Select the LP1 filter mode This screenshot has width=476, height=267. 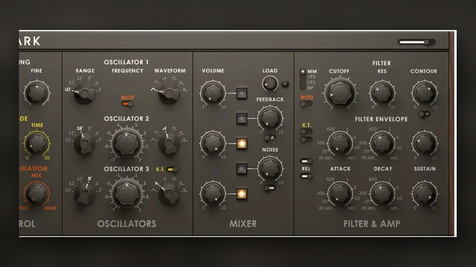[x=311, y=82]
